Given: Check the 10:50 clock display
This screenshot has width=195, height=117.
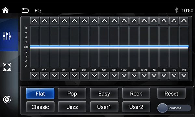Looking at the screenshot, I should [x=188, y=11].
